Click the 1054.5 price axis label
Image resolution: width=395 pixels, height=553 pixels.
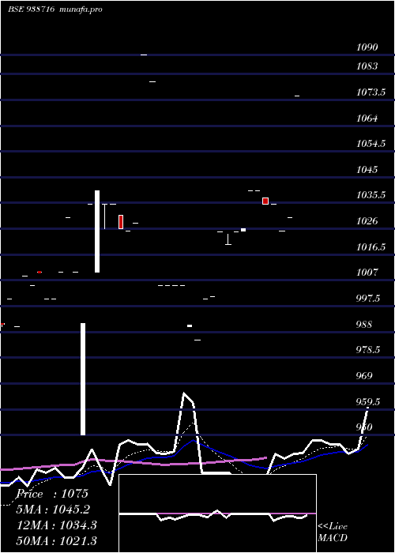coord(371,144)
